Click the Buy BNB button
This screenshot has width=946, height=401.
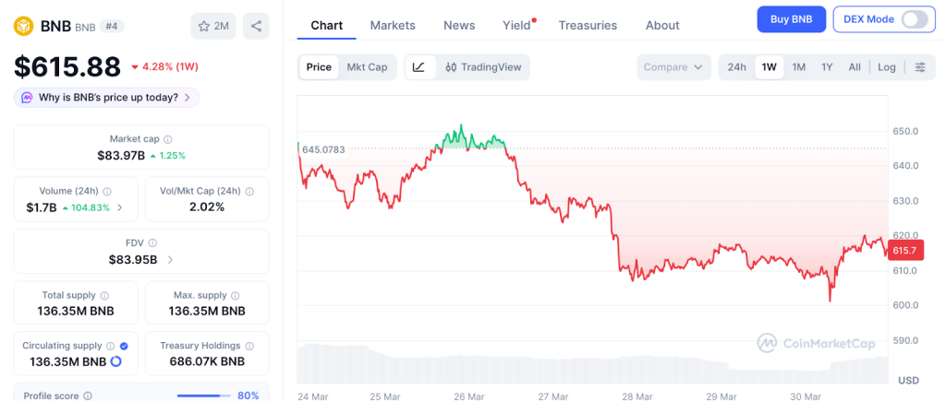pyautogui.click(x=790, y=19)
